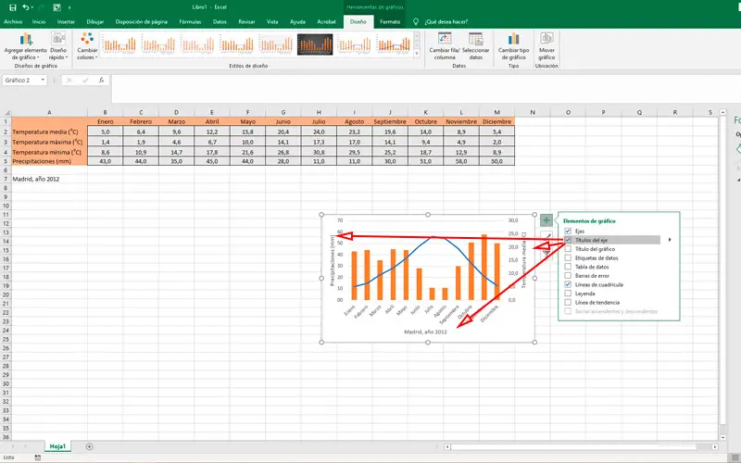Viewport: 741px width, 463px height.
Task: Uncheck the Ejes checkbox
Action: (x=568, y=231)
